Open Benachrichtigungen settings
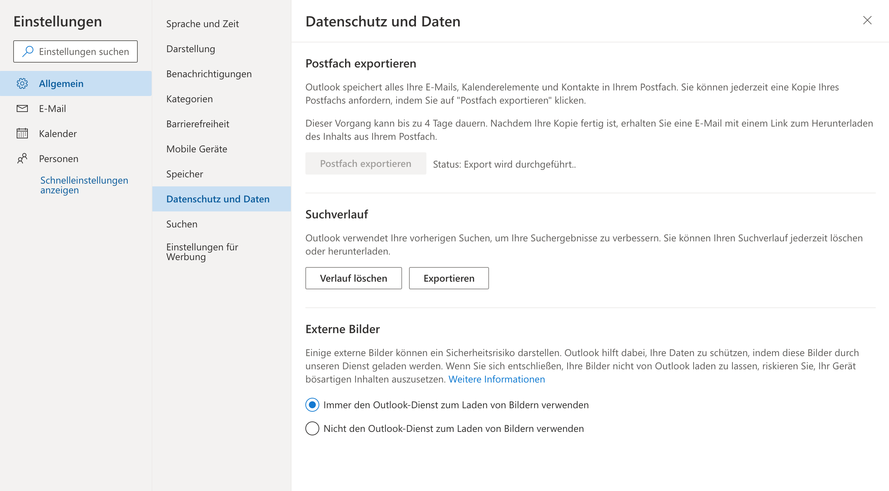The image size is (889, 491). pos(222,74)
